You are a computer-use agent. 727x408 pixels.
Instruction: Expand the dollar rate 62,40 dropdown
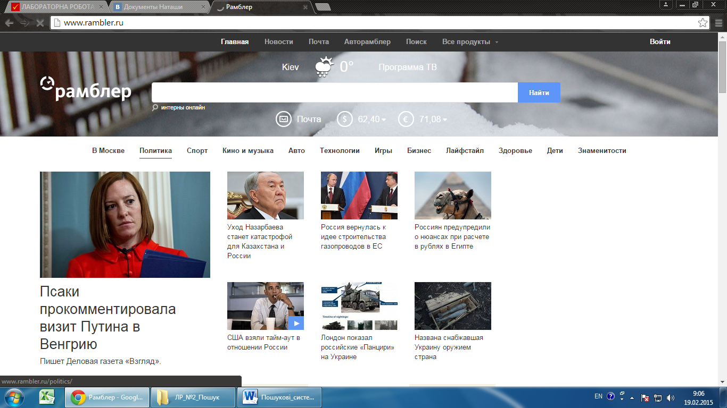pos(384,120)
